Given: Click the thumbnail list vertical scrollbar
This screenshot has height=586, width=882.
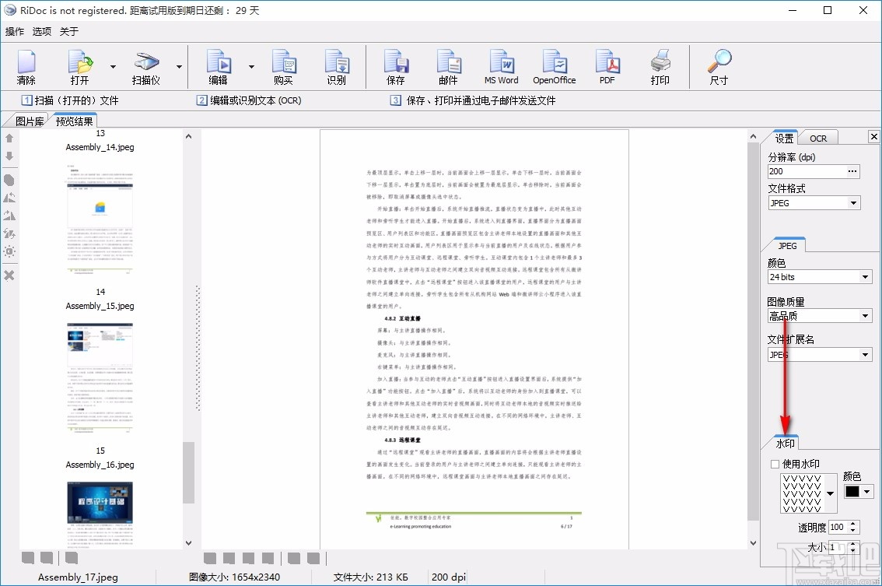Looking at the screenshot, I should click(x=189, y=472).
